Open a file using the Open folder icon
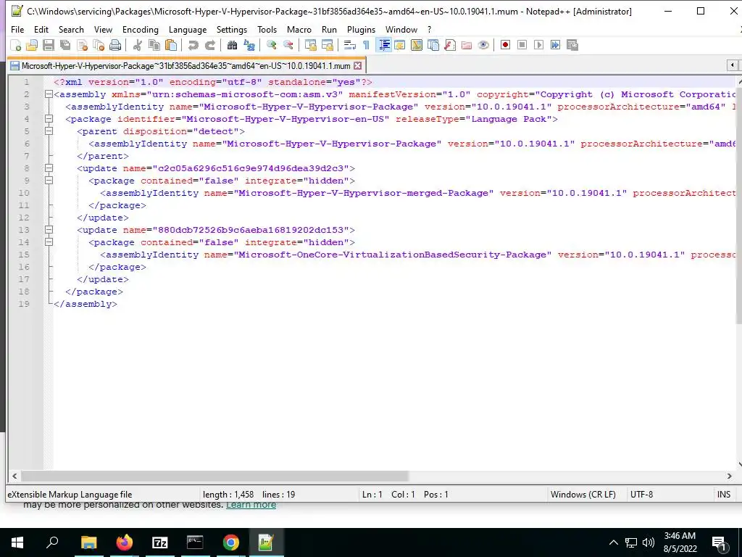Screen dimensions: 742x557 point(32,45)
